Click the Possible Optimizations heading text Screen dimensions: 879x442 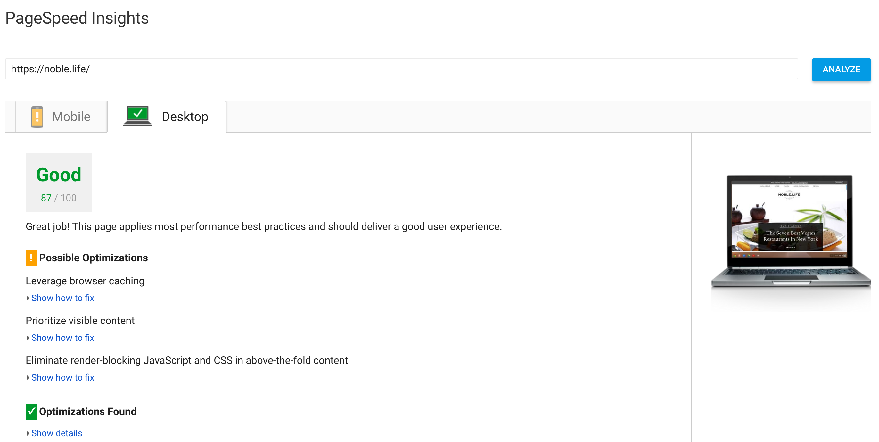[94, 258]
